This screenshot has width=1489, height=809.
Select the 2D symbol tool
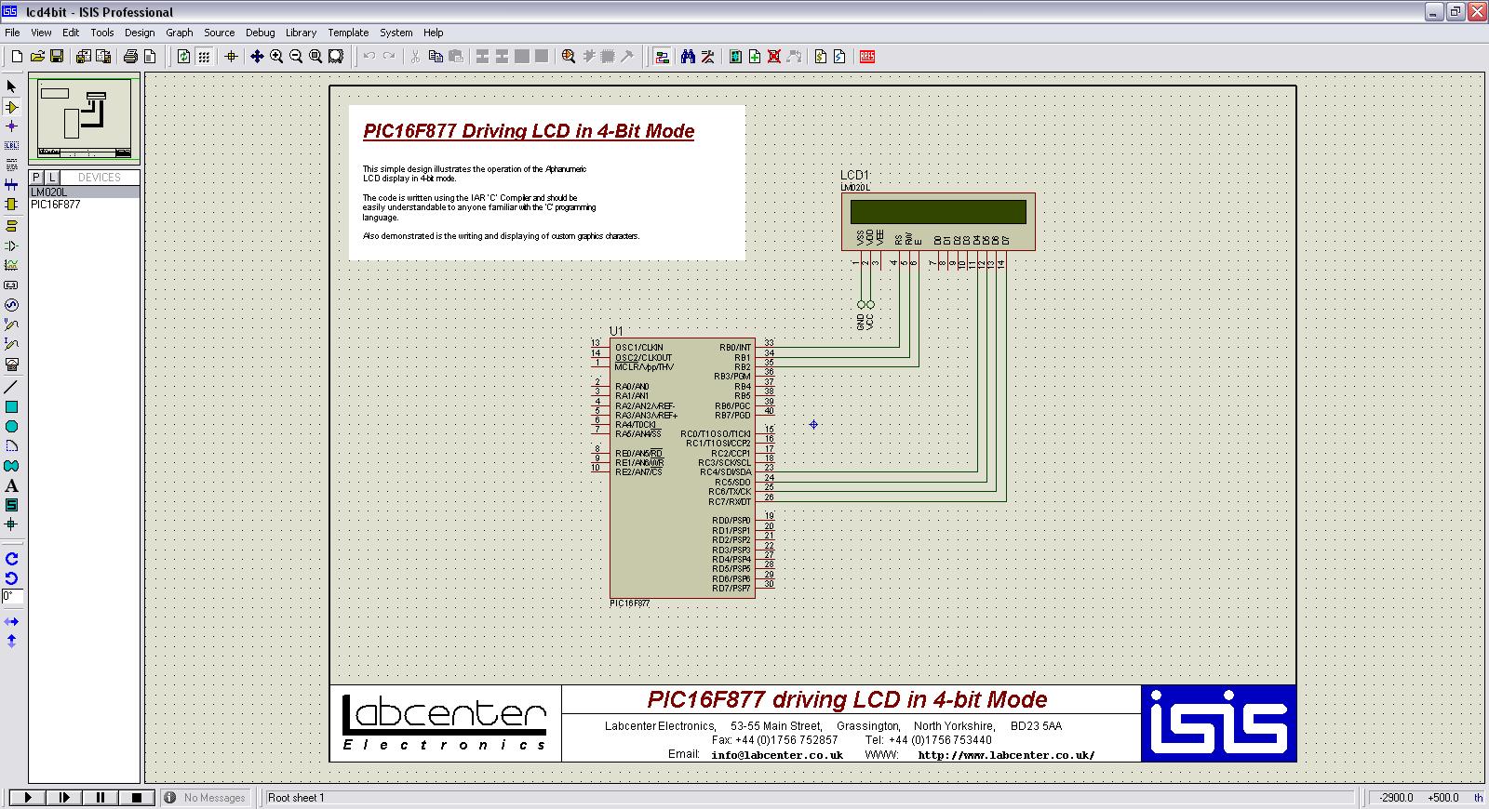(11, 505)
